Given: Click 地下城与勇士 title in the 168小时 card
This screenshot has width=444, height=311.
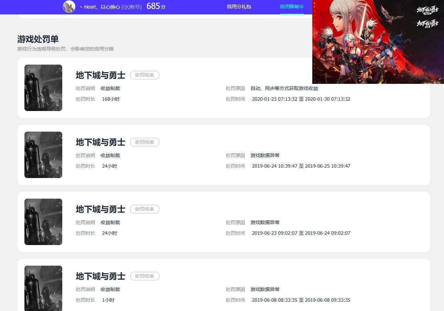Looking at the screenshot, I should [x=100, y=75].
